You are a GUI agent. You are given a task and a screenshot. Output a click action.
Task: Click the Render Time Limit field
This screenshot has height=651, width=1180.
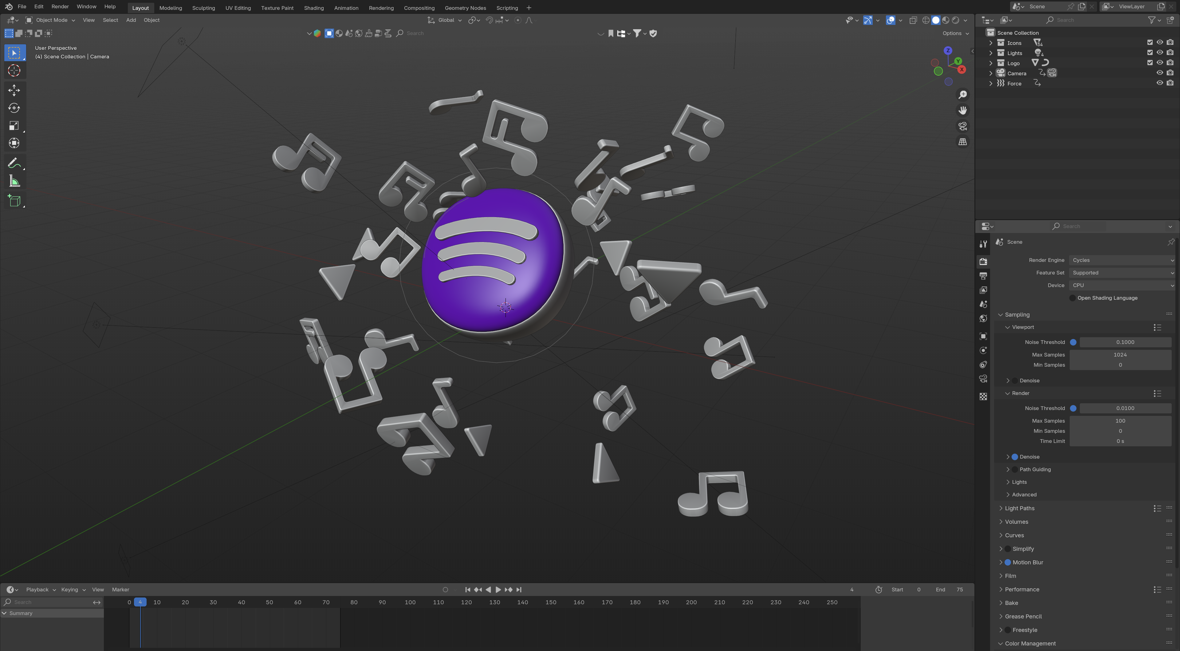tap(1120, 441)
